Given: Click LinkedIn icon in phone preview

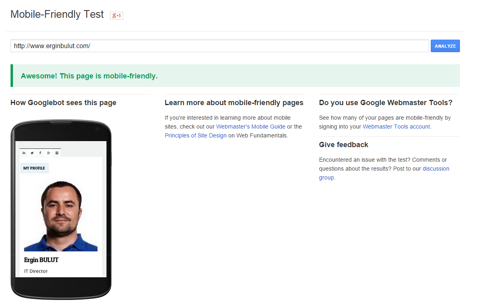Looking at the screenshot, I should 24,153.
